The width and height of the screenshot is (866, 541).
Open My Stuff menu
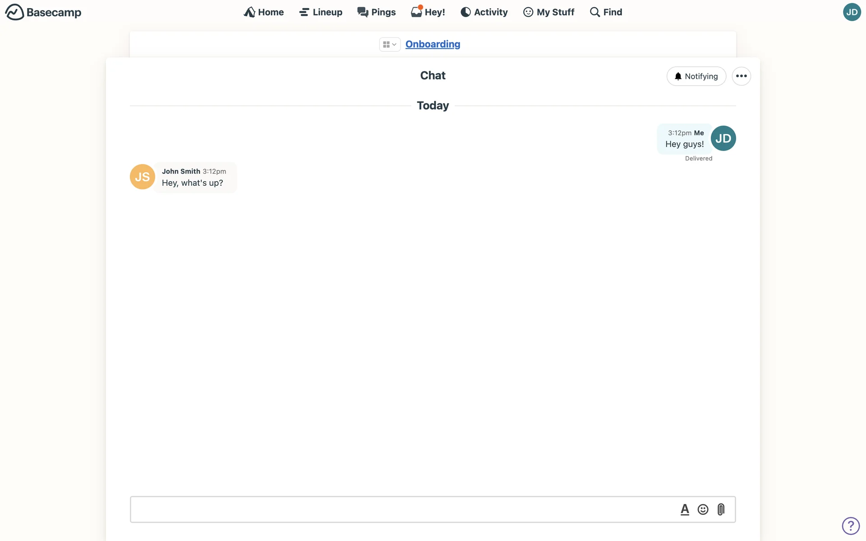[548, 12]
